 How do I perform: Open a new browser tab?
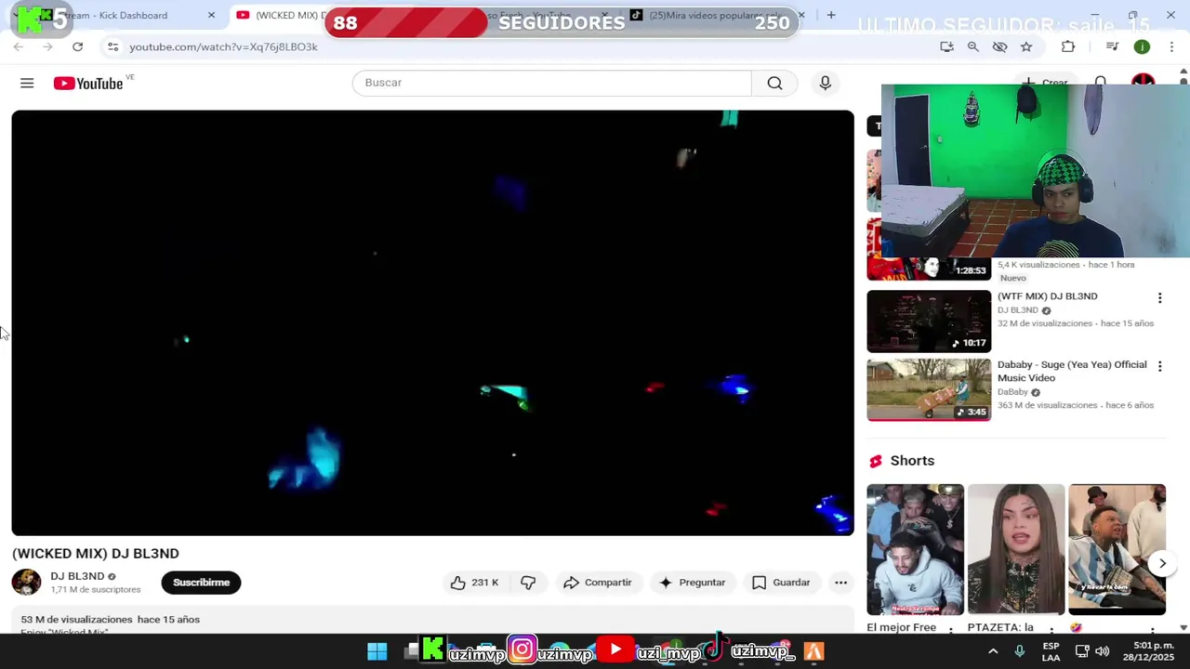click(831, 15)
